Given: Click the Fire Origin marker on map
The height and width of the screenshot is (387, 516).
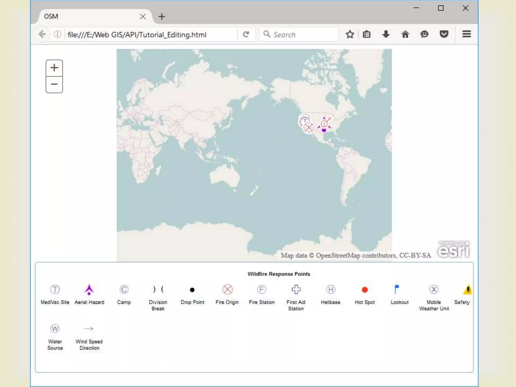Looking at the screenshot, I should 309,127.
